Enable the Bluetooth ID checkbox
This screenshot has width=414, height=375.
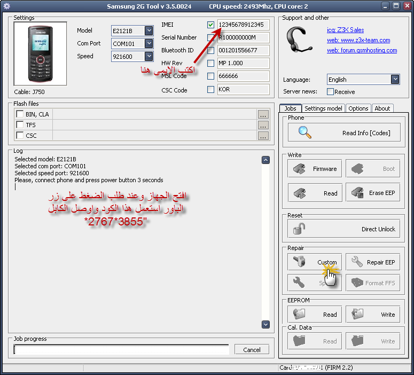210,50
